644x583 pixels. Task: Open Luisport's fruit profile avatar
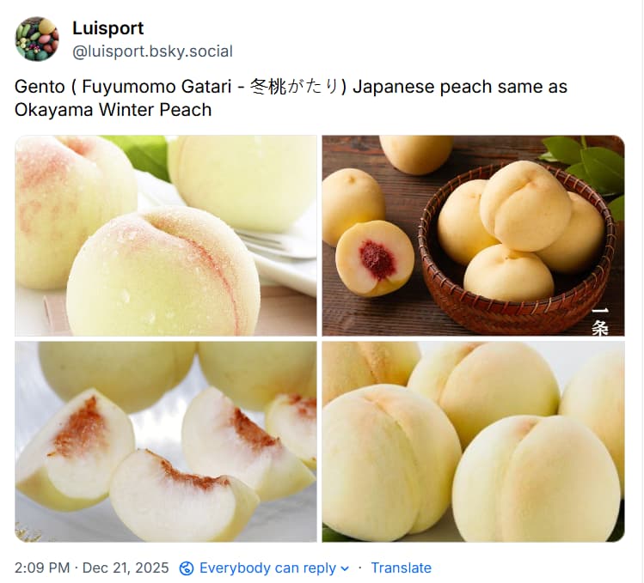[x=37, y=39]
